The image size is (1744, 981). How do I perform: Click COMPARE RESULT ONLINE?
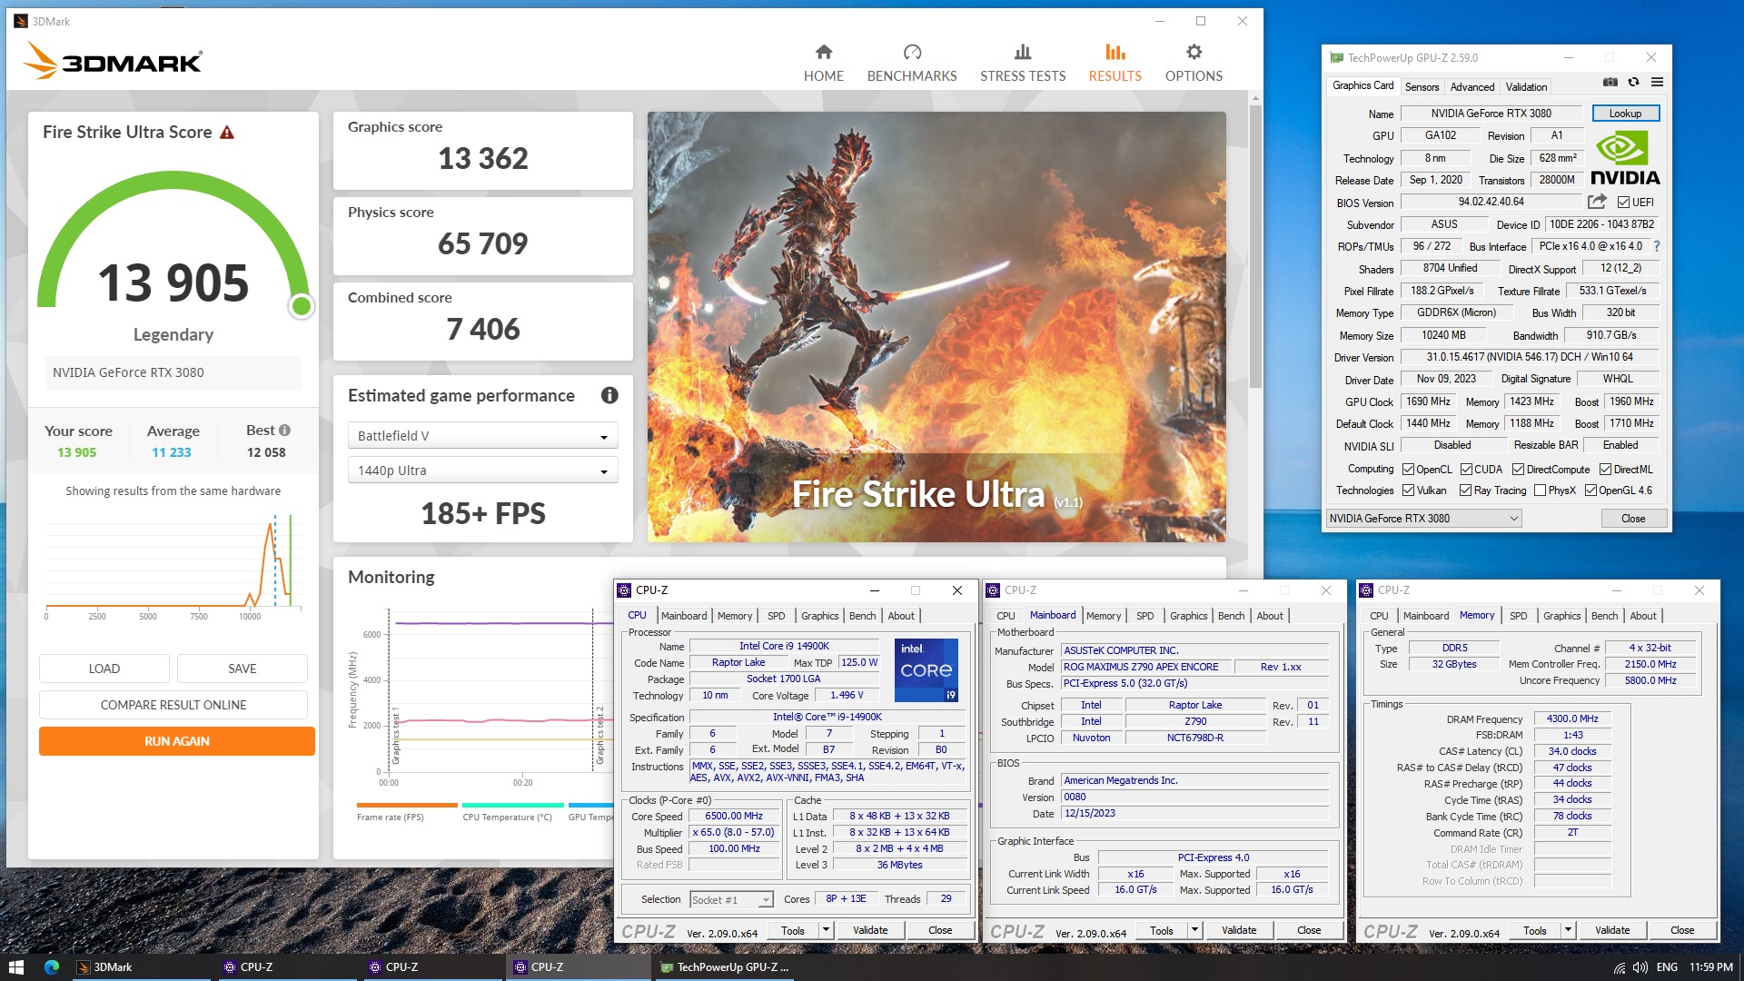pyautogui.click(x=173, y=705)
